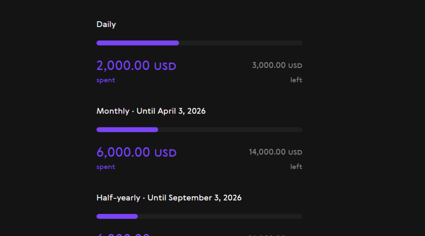Select the 6,000.00 USD monthly spent amount
Viewport: 425px width, 236px height.
tap(136, 152)
